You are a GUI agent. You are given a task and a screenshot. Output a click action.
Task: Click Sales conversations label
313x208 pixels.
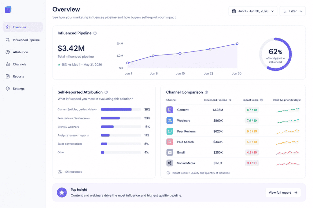[x=70, y=144]
